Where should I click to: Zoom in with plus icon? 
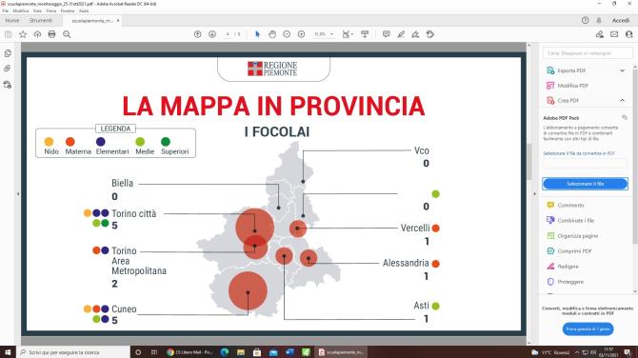pos(302,34)
